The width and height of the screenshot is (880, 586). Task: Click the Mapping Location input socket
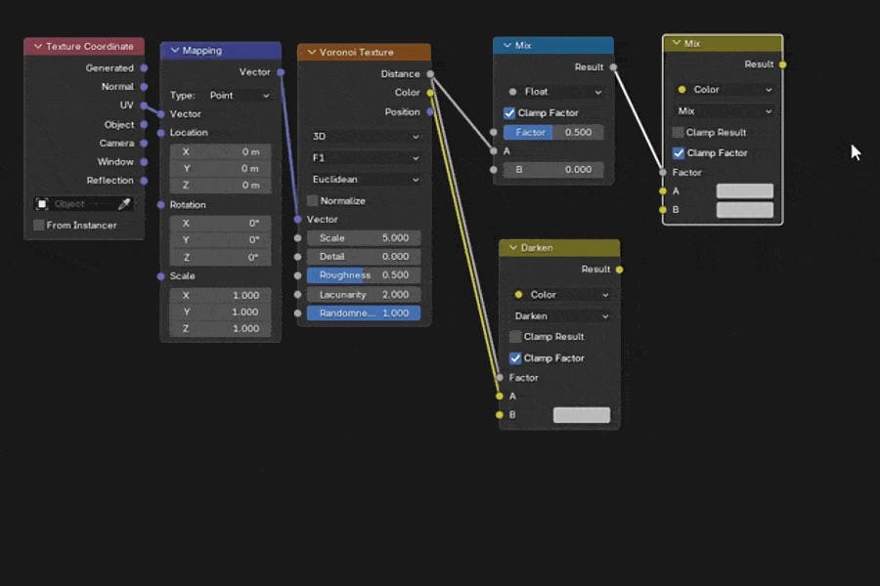point(161,133)
